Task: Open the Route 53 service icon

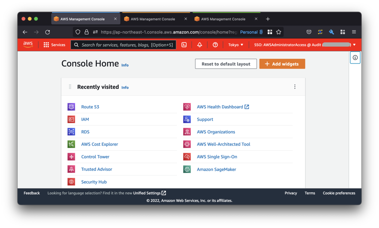Action: click(x=71, y=107)
